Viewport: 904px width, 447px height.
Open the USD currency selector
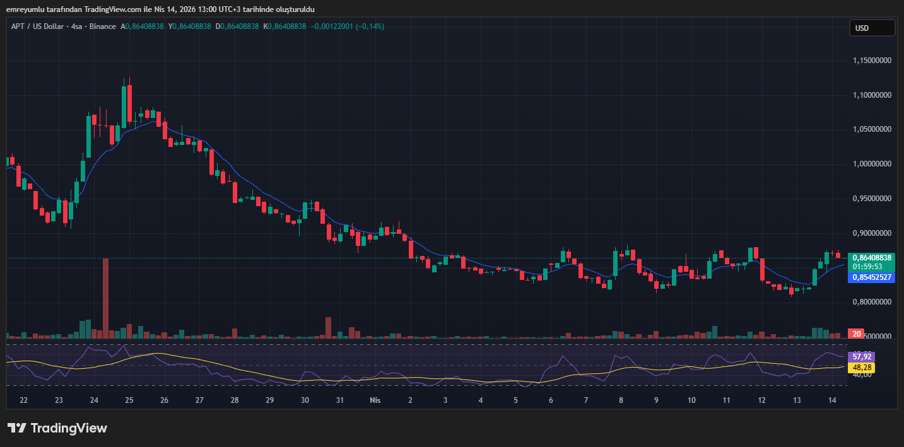[x=872, y=28]
